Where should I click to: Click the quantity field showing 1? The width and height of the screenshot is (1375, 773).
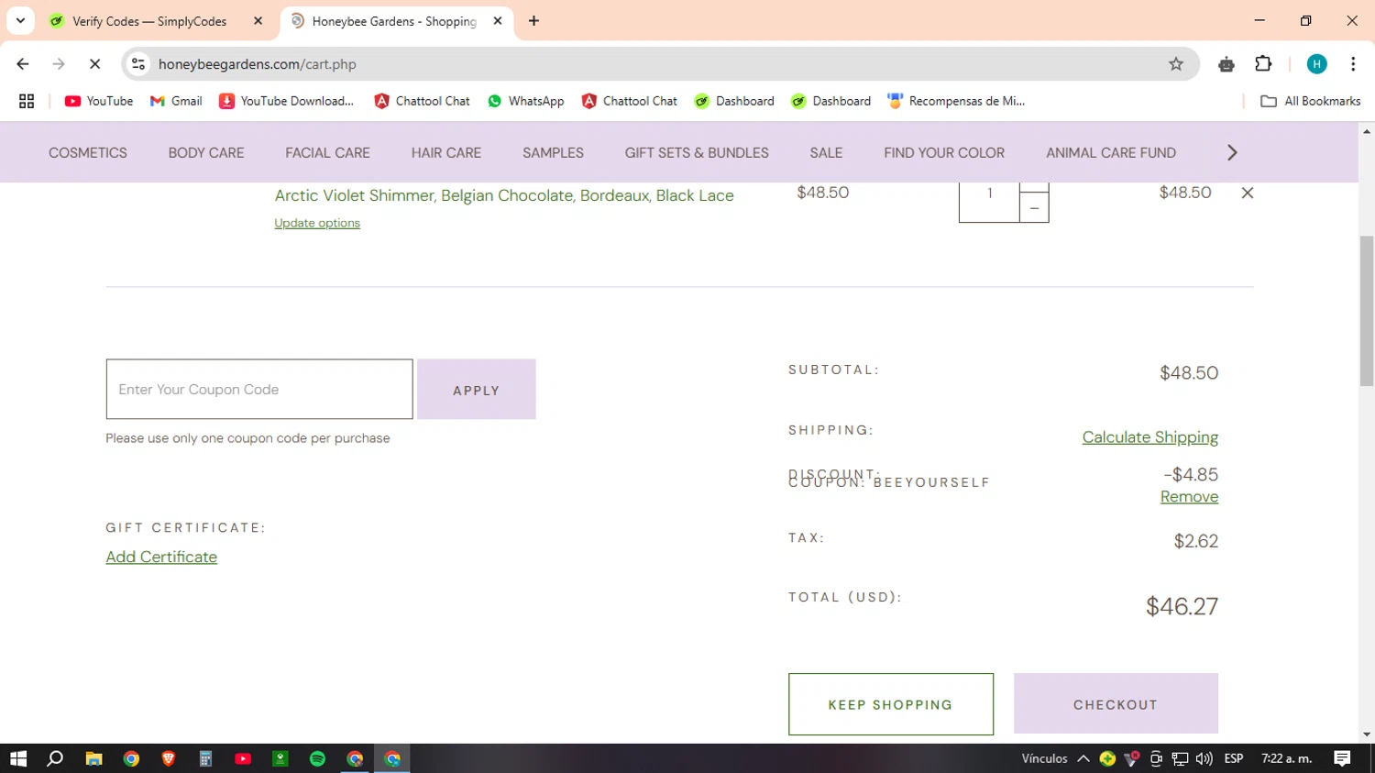pos(989,194)
